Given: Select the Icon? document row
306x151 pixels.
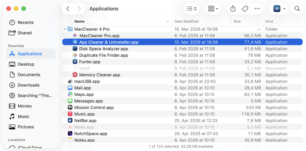Looking at the screenshot, I should click(182, 68).
